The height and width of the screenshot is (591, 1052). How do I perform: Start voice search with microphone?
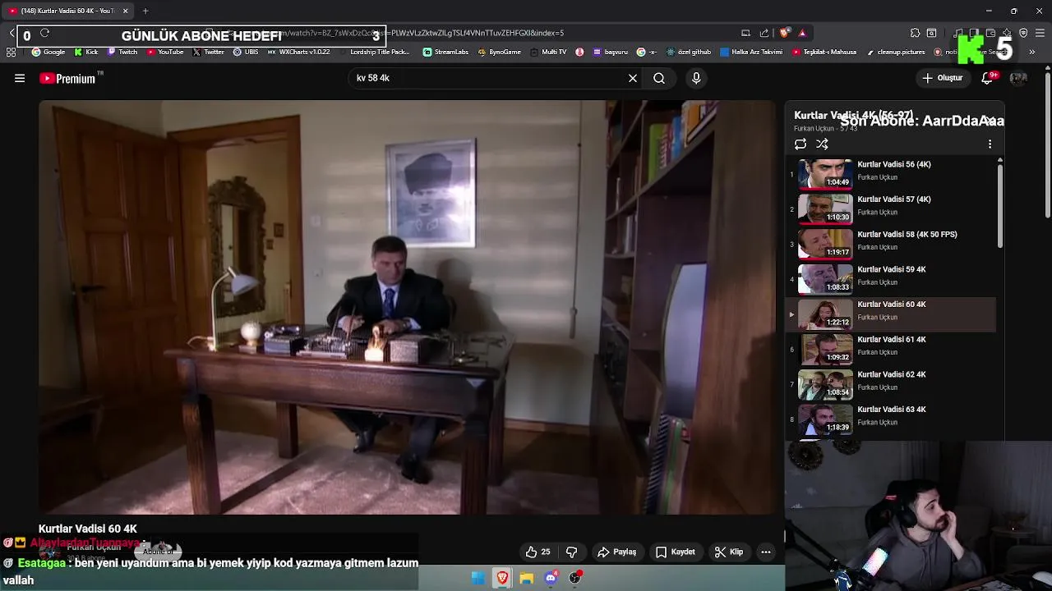point(696,78)
